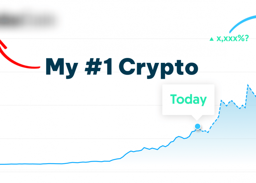Select the blue Today marker dot
The image size is (256, 183).
[198, 126]
